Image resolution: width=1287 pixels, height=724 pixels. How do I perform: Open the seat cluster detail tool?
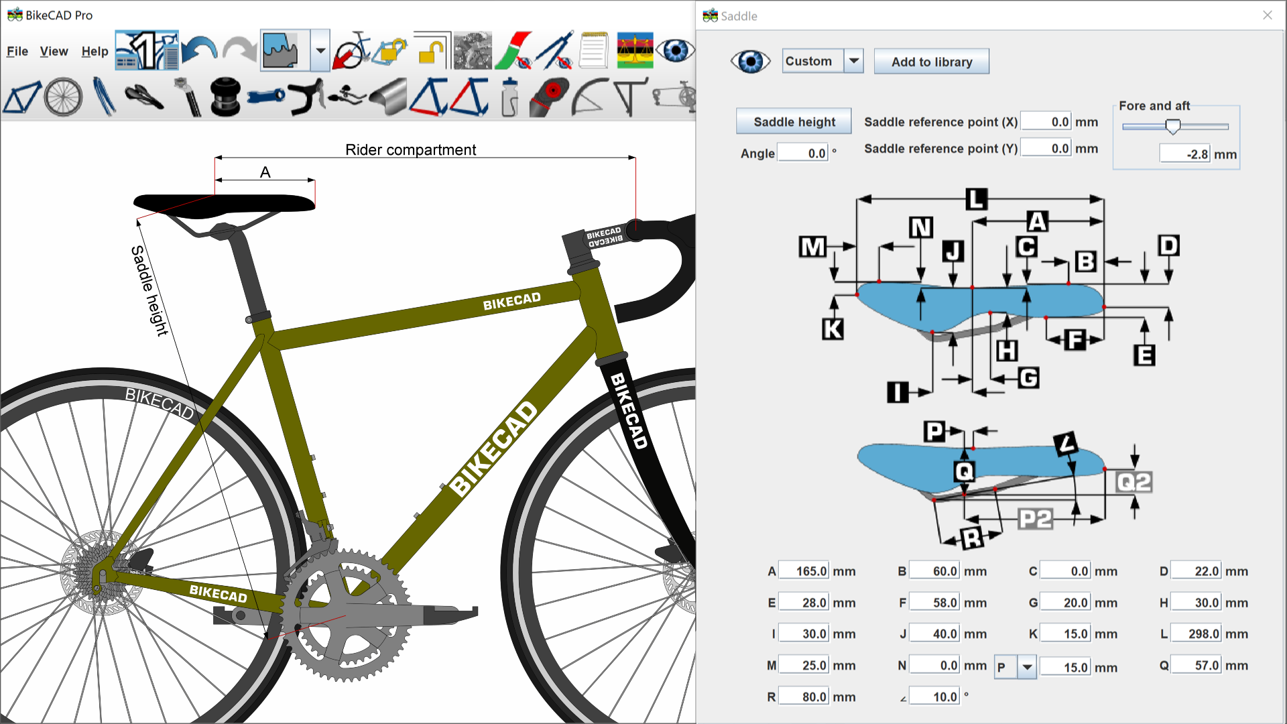pos(550,97)
